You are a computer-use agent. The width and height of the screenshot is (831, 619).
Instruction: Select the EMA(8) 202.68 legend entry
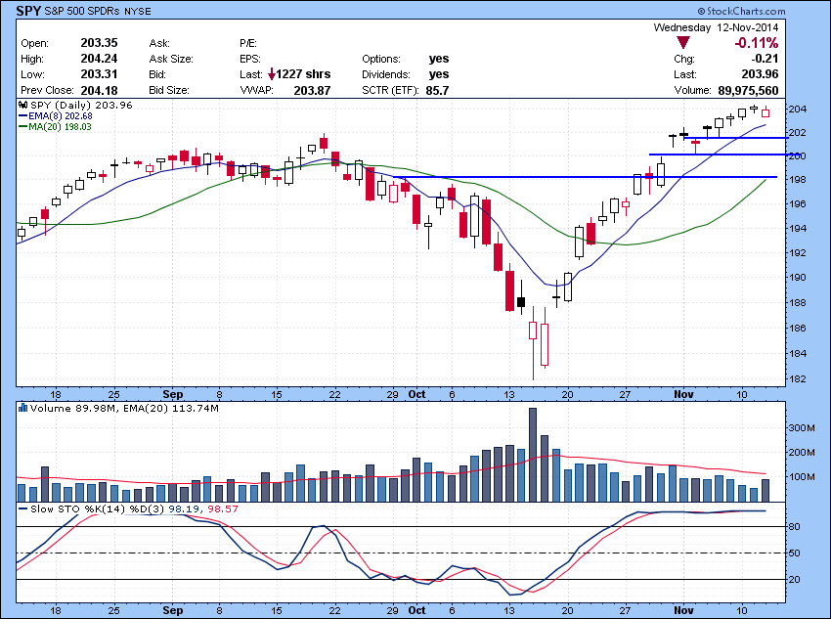pos(55,116)
